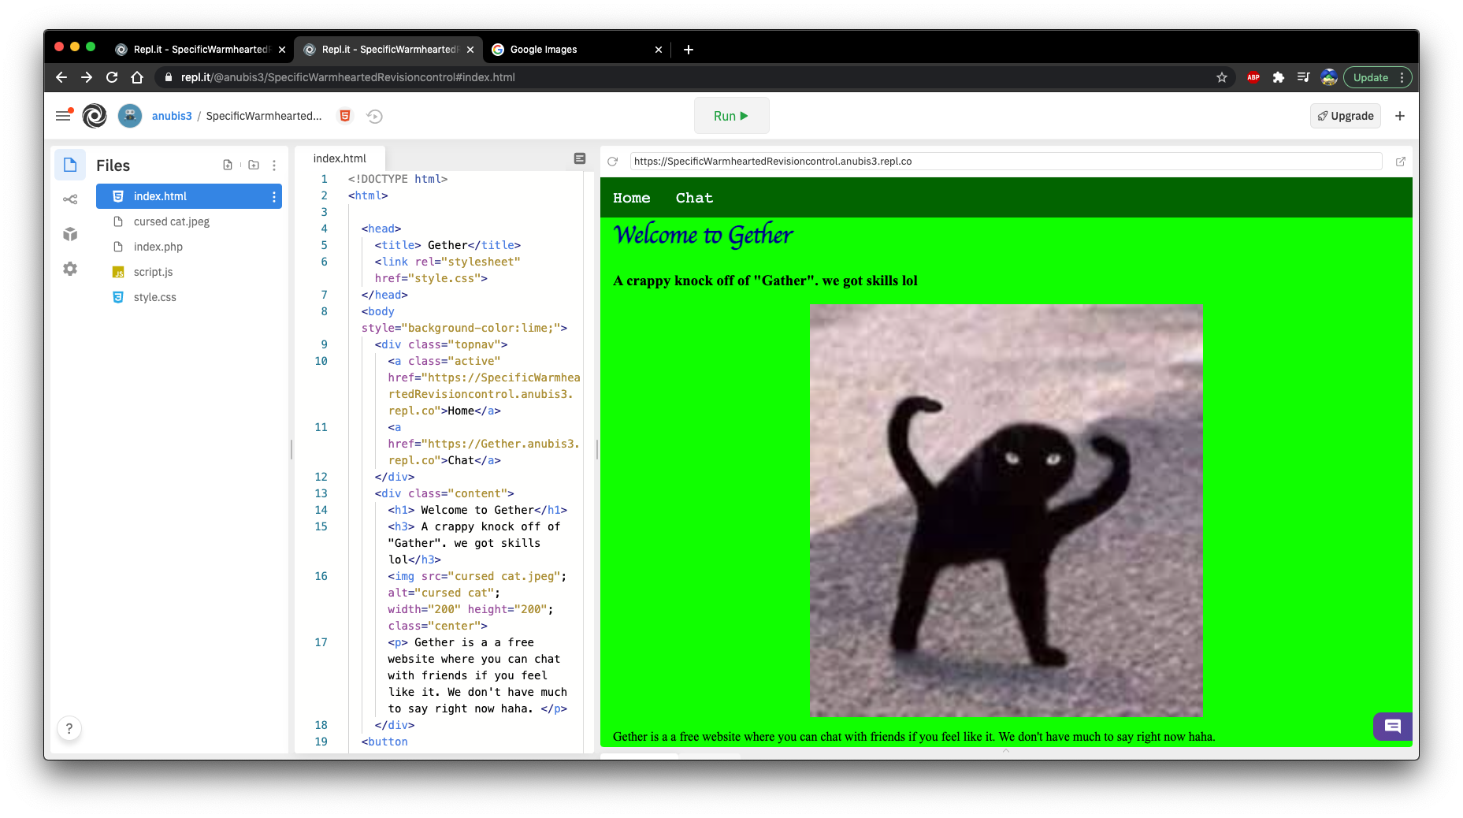Image resolution: width=1463 pixels, height=818 pixels.
Task: Click the Chat link in preview navbar
Action: 694,198
